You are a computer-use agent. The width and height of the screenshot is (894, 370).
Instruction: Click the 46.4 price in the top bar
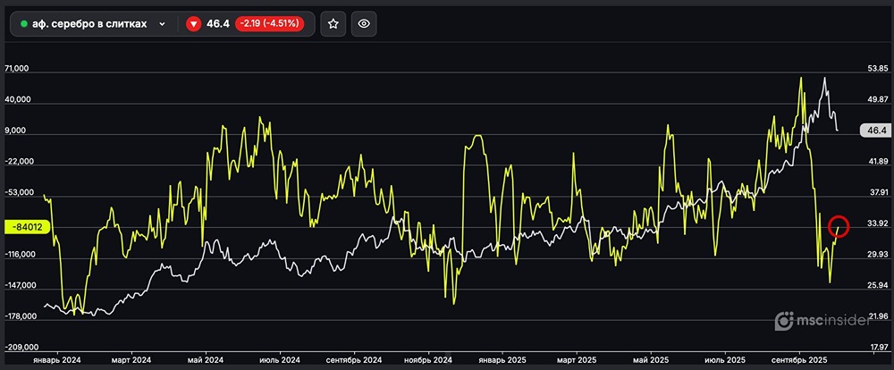[218, 24]
